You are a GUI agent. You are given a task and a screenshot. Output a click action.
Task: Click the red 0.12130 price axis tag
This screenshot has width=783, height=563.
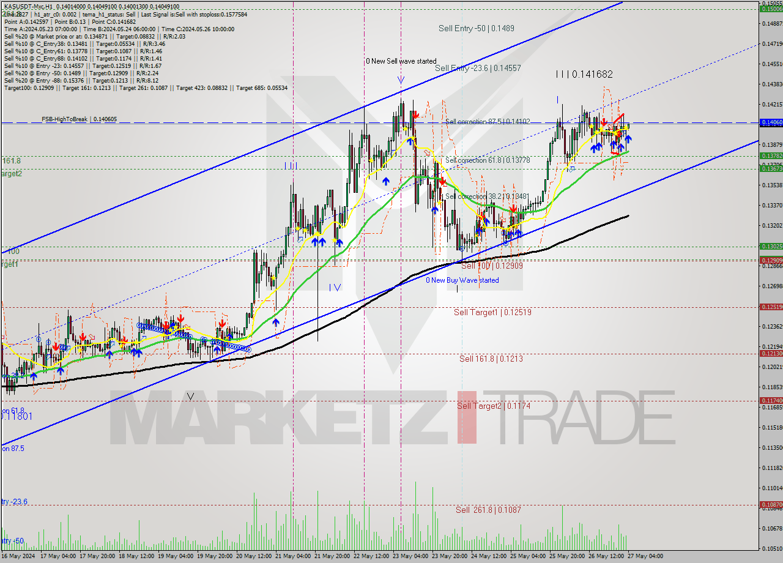(x=771, y=353)
